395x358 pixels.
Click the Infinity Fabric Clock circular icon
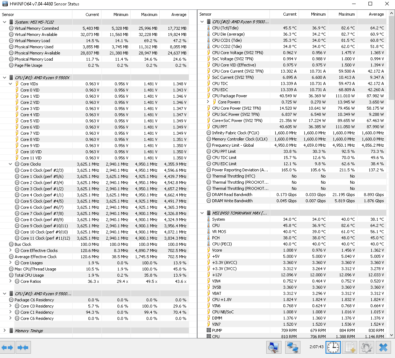tap(208, 133)
